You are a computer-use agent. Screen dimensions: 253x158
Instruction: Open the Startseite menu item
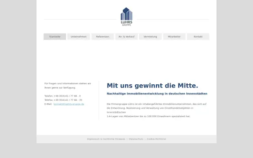pyautogui.click(x=55, y=37)
